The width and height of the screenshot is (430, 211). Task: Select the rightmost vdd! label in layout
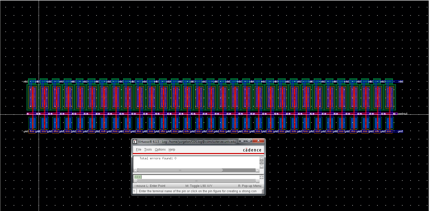[x=401, y=82]
